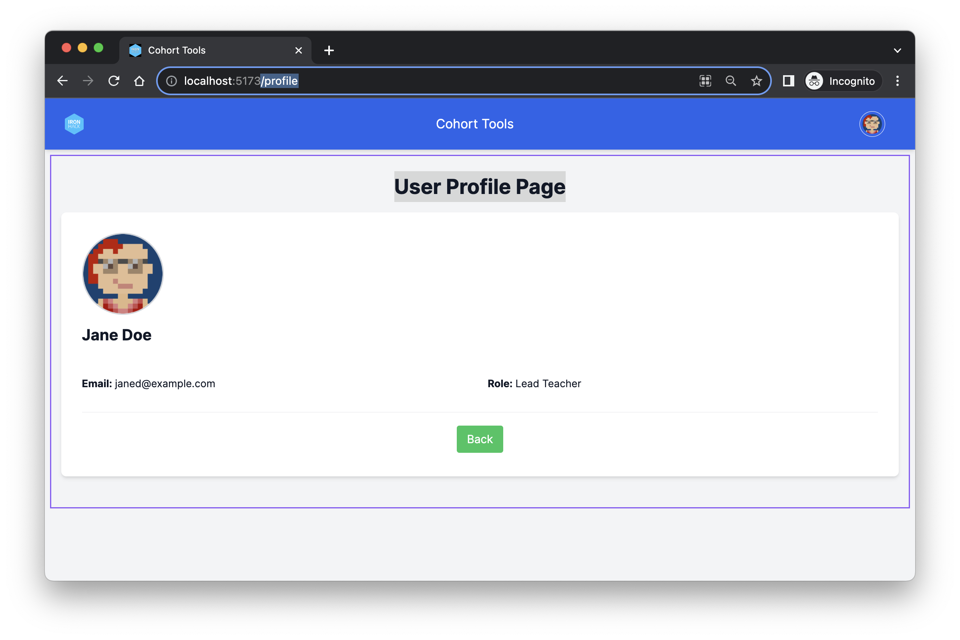Image resolution: width=960 pixels, height=640 pixels.
Task: Open the browser three-dot menu
Action: [897, 81]
